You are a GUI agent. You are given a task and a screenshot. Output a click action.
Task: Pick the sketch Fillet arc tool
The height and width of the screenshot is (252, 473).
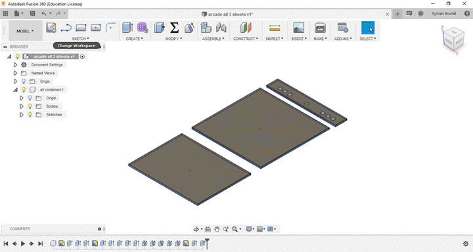tap(111, 28)
